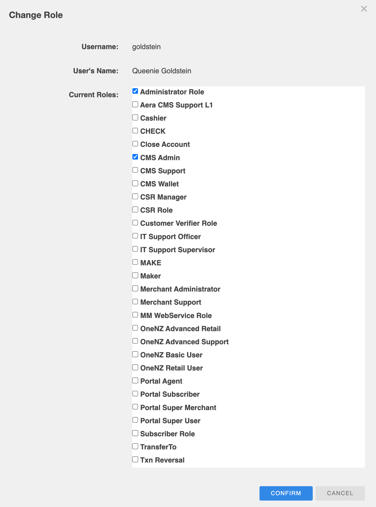Tick the Merchant Administrator checkbox
The width and height of the screenshot is (376, 507).
pyautogui.click(x=135, y=288)
